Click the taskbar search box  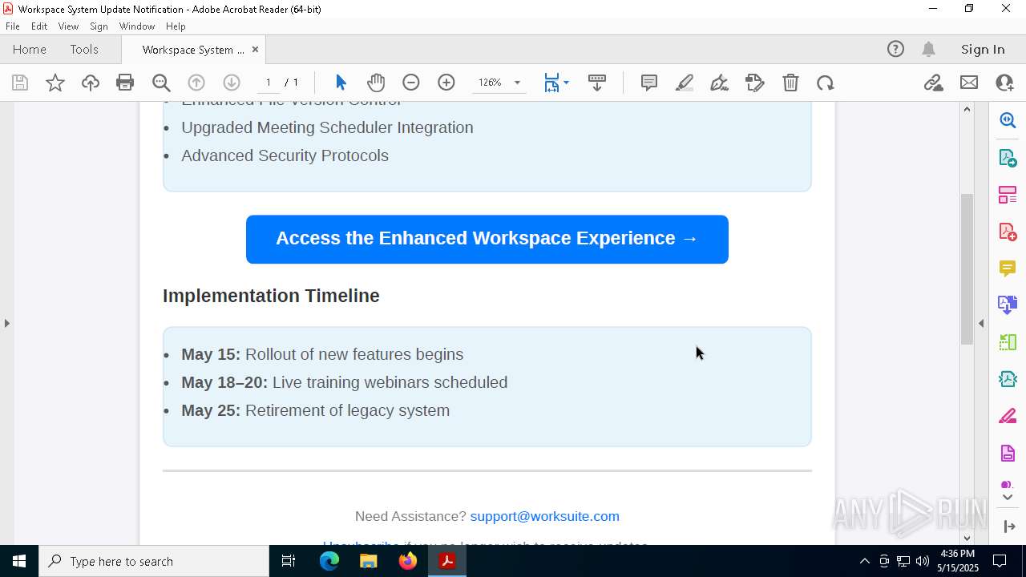154,561
